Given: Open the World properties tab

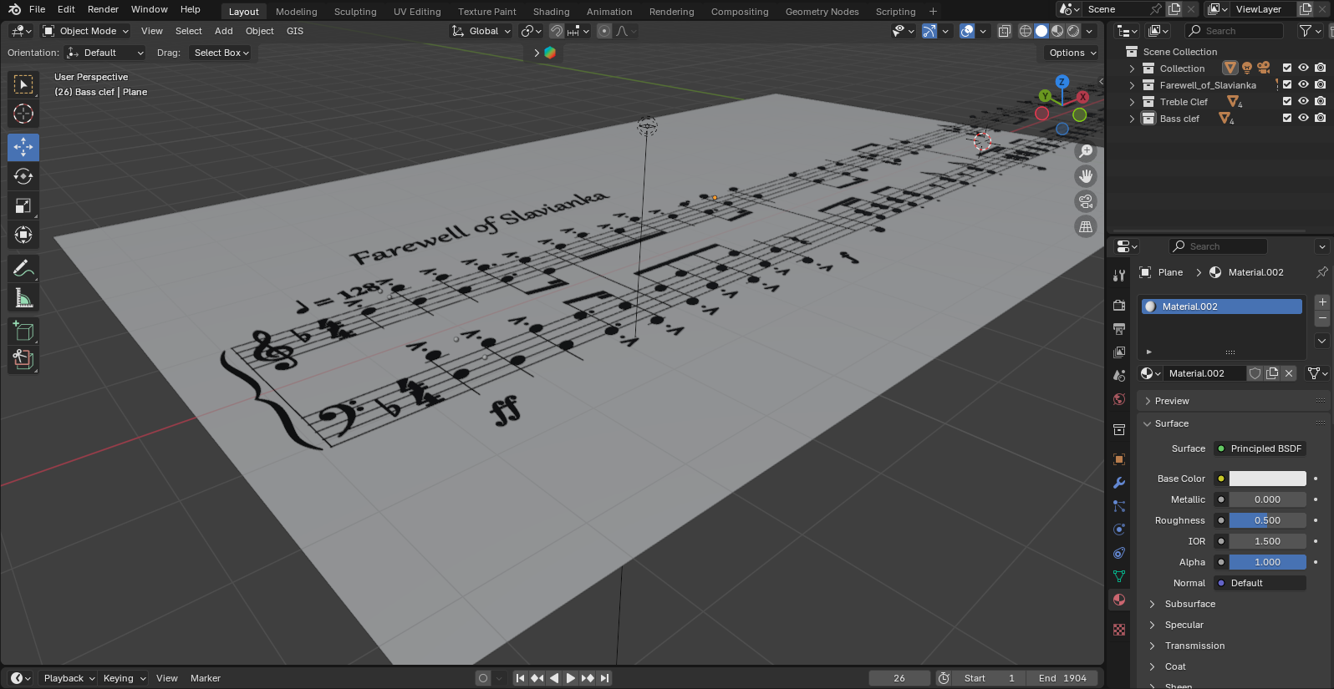Looking at the screenshot, I should point(1119,399).
